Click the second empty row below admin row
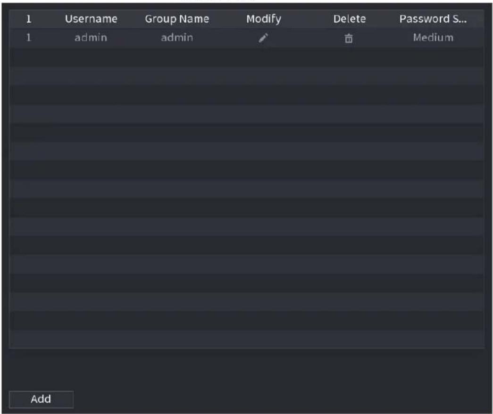This screenshot has width=493, height=414. [247, 76]
